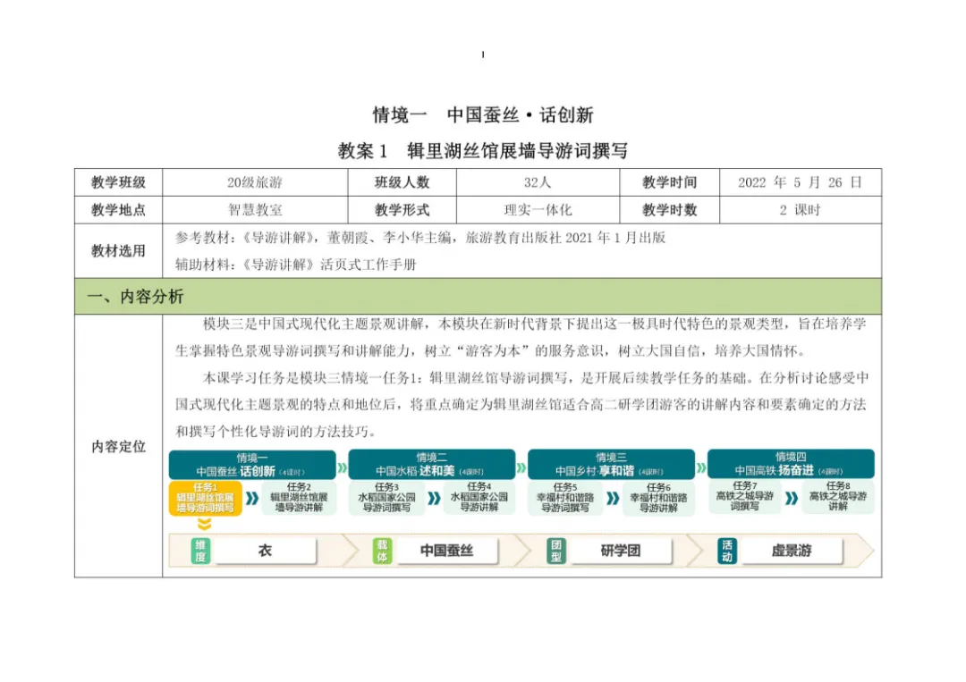Click the green chevron between 情境一 and 情境二
Screen dimensions: 966x682
point(343,467)
